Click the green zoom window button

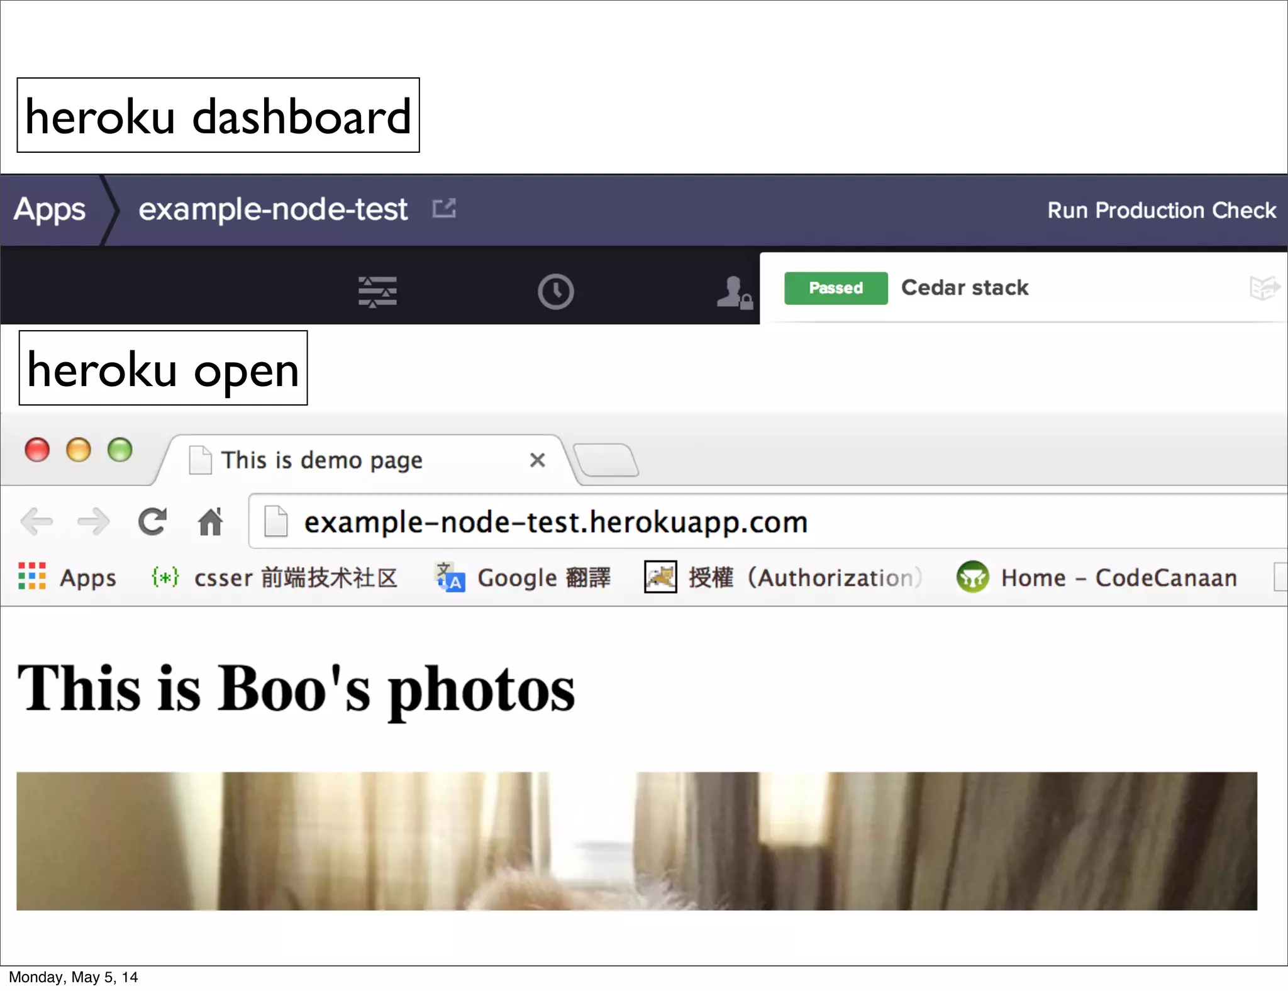click(x=120, y=450)
